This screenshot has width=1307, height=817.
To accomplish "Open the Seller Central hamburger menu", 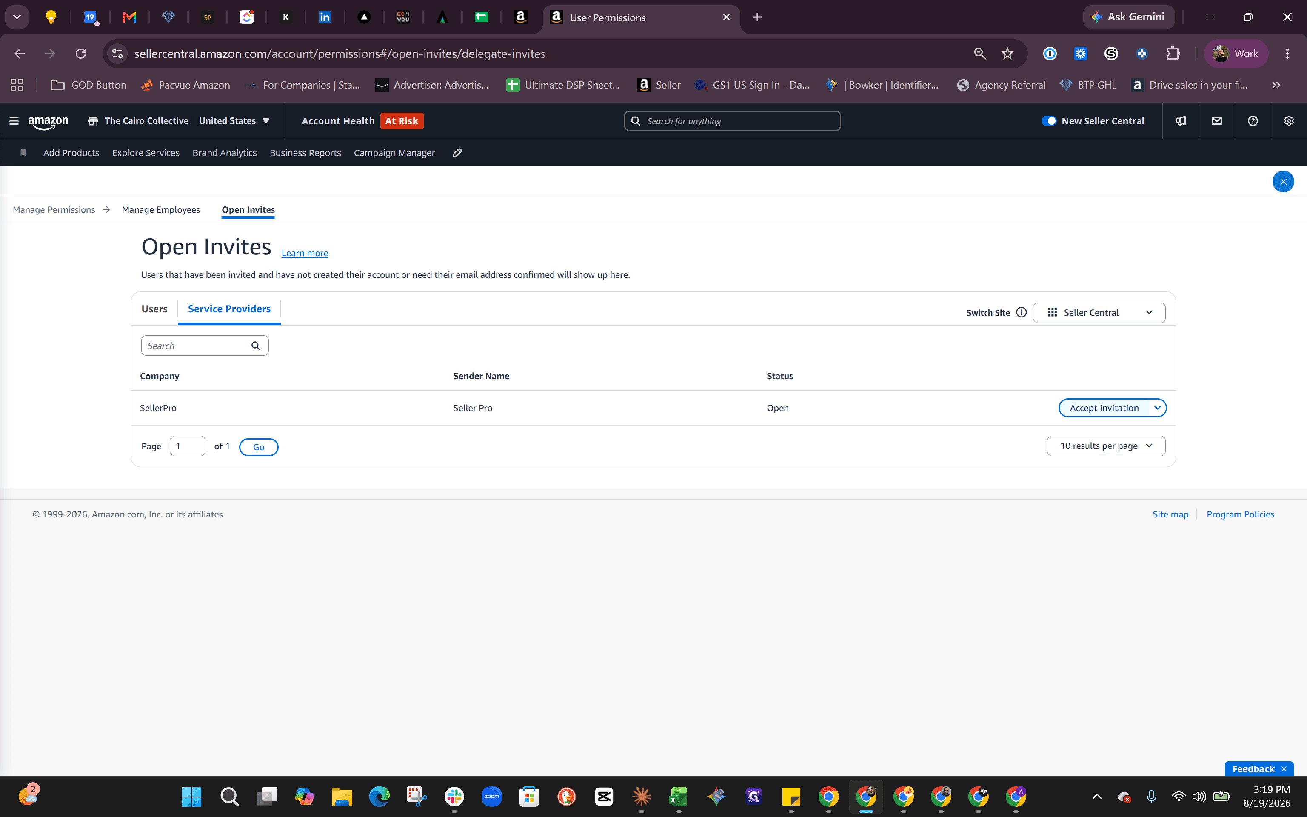I will tap(14, 121).
